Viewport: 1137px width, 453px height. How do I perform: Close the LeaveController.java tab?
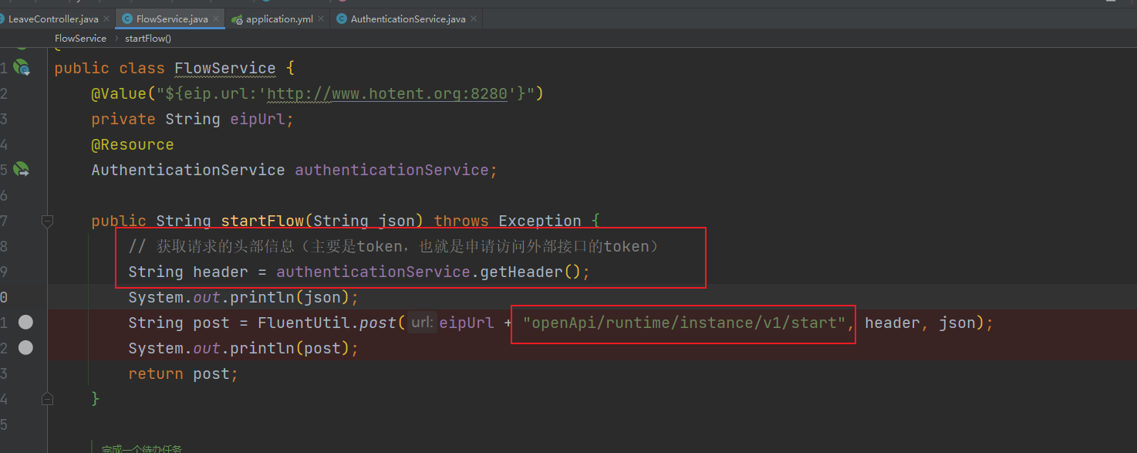click(106, 19)
